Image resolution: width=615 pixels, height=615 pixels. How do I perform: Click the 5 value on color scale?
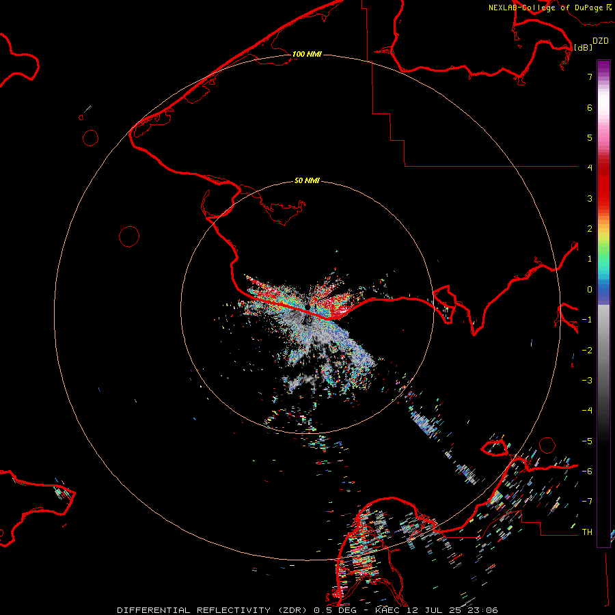pos(590,137)
